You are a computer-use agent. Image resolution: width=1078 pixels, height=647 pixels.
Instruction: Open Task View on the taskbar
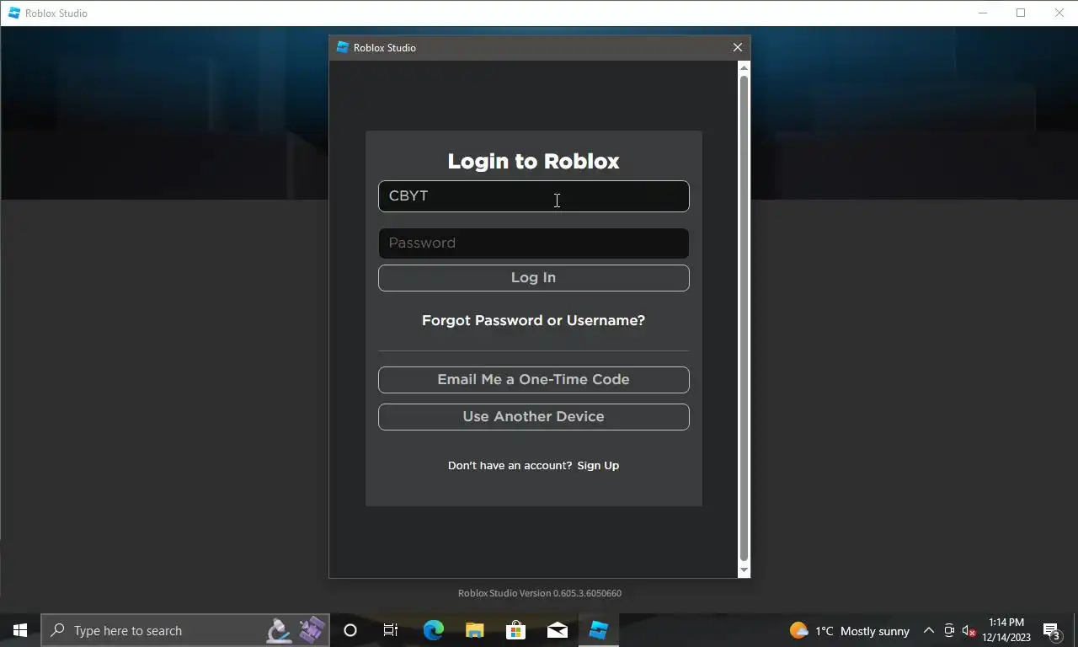pos(391,630)
